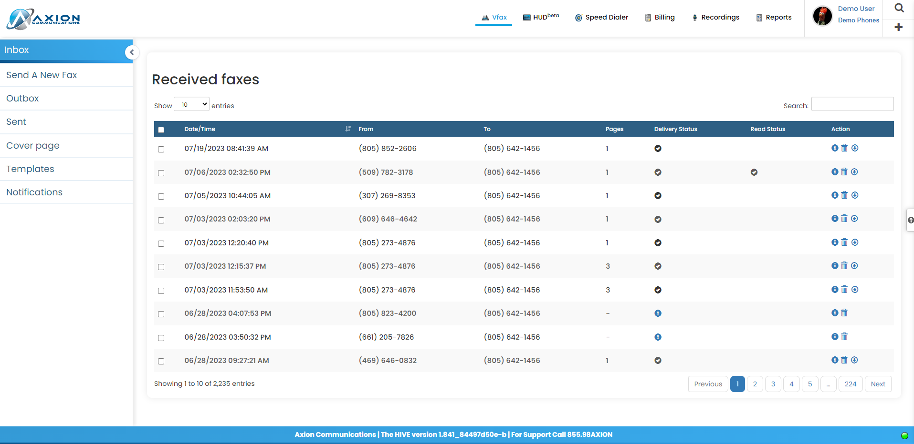Screen dimensions: 914x444
Task: Go to Send A New Fax
Action: (x=42, y=75)
